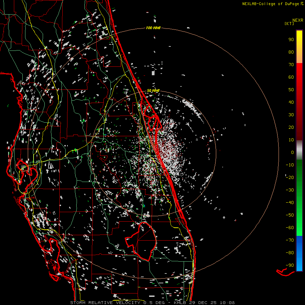Click the NEXR label above the scale
This screenshot has width=305, height=305.
point(298,20)
